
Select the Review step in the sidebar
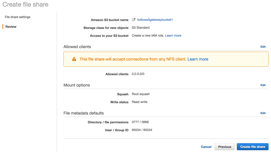tap(11, 27)
